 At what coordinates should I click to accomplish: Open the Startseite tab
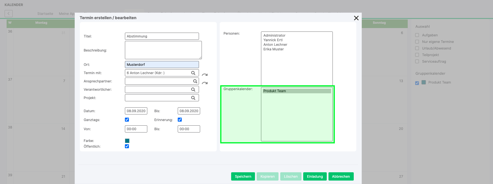[45, 14]
